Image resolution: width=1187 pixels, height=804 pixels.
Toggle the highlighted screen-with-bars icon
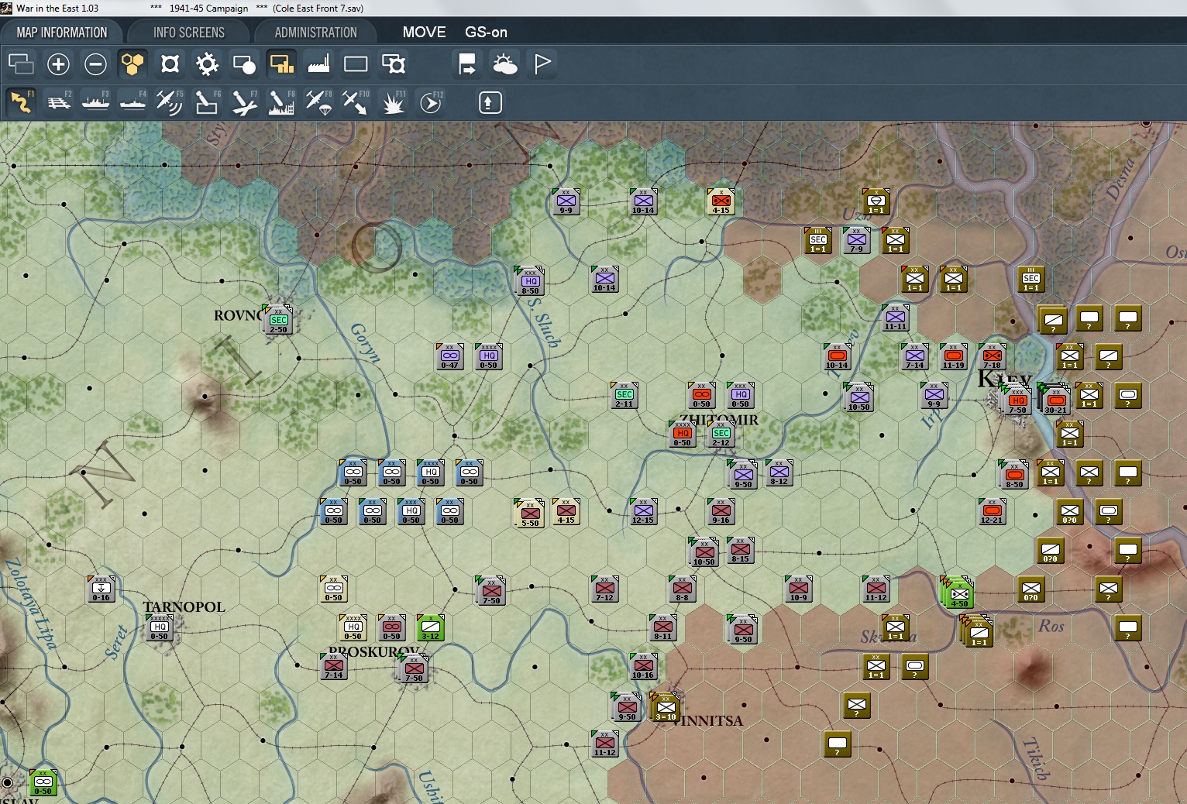pos(281,64)
